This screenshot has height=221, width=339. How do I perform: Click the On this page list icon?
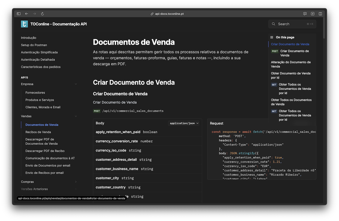click(x=271, y=37)
